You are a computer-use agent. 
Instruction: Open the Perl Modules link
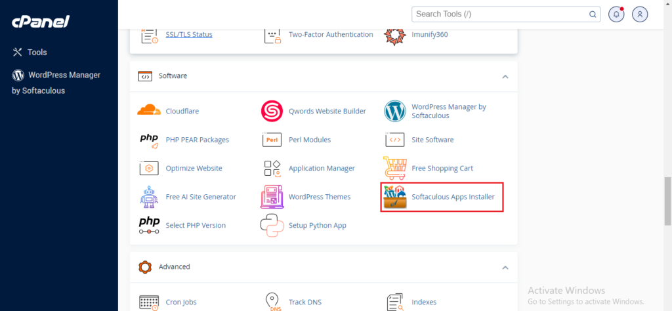[310, 140]
